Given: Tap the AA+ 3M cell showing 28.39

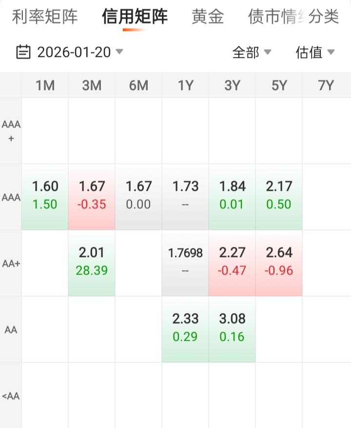Looking at the screenshot, I should (92, 261).
